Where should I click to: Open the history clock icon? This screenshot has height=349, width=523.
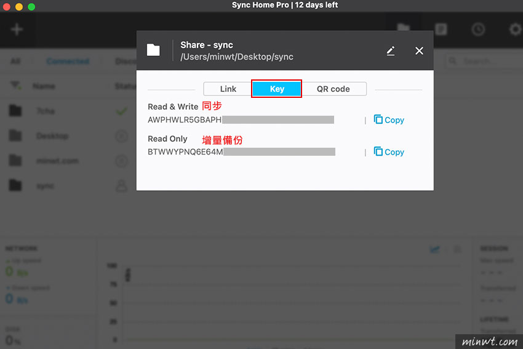pyautogui.click(x=478, y=30)
